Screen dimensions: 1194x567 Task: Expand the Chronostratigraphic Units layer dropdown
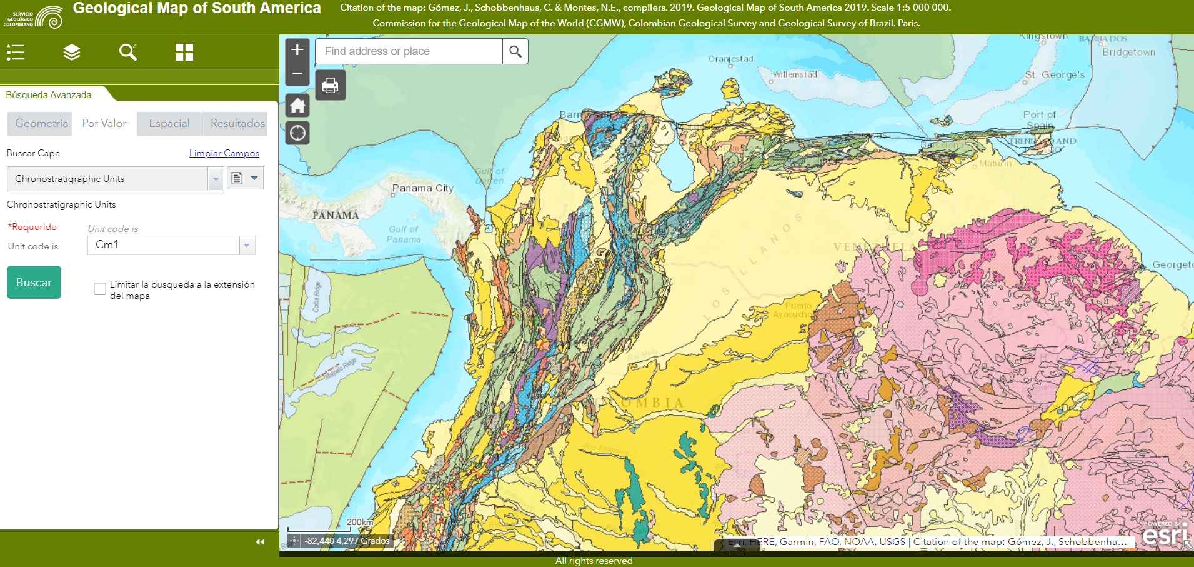[216, 179]
